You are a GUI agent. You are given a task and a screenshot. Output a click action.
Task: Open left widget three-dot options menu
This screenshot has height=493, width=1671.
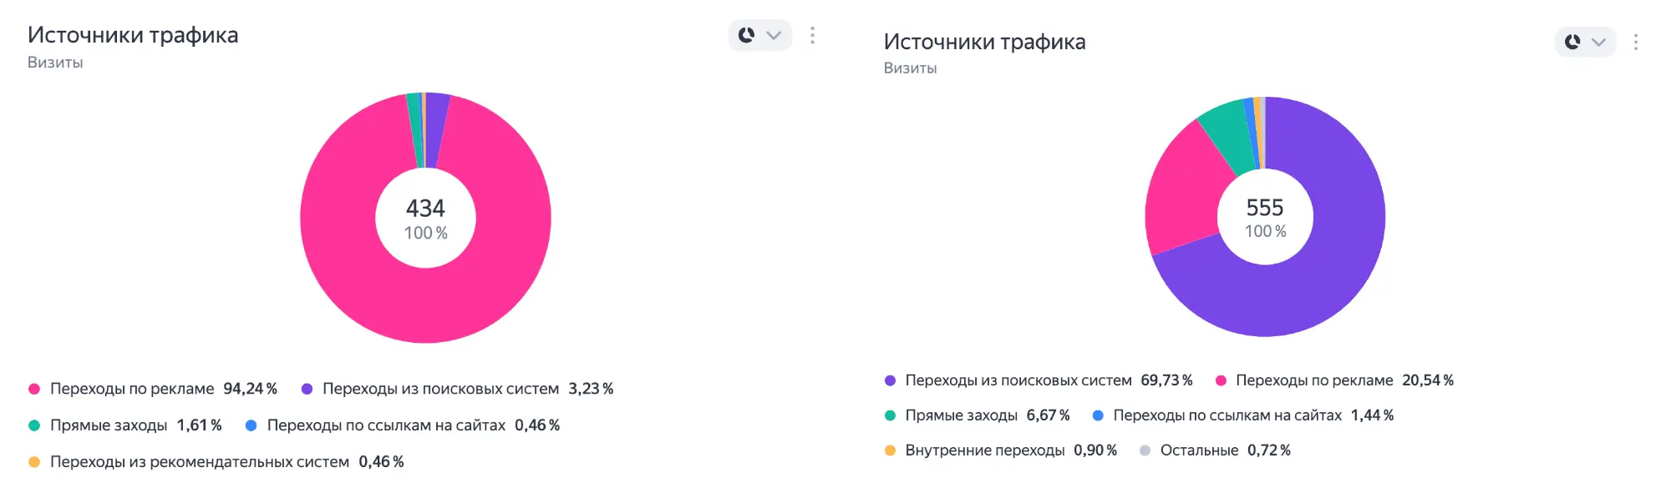812,35
